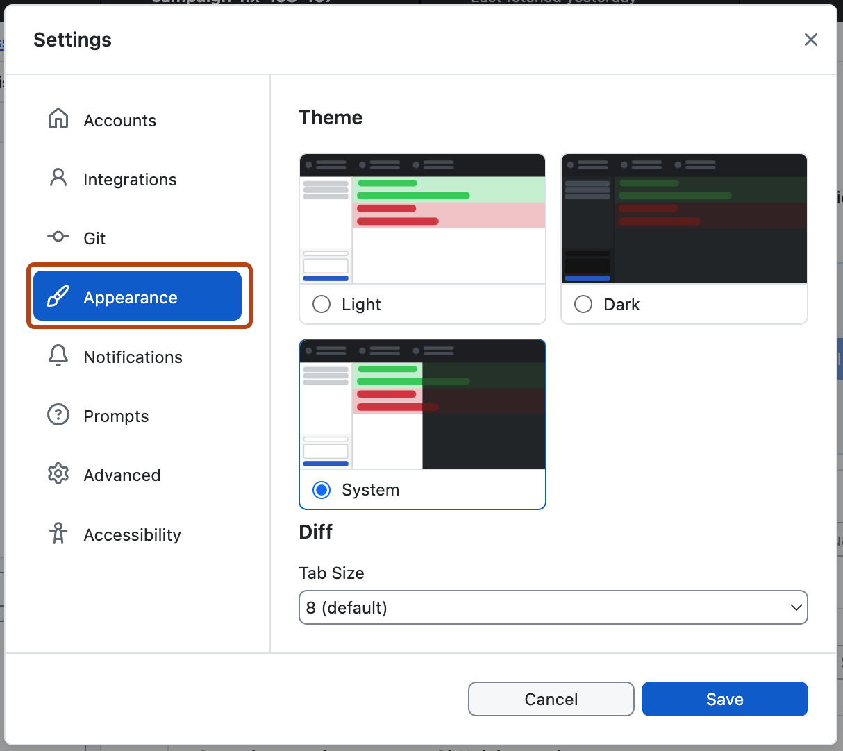The height and width of the screenshot is (751, 843).
Task: Select the Accessibility settings icon
Action: [58, 534]
